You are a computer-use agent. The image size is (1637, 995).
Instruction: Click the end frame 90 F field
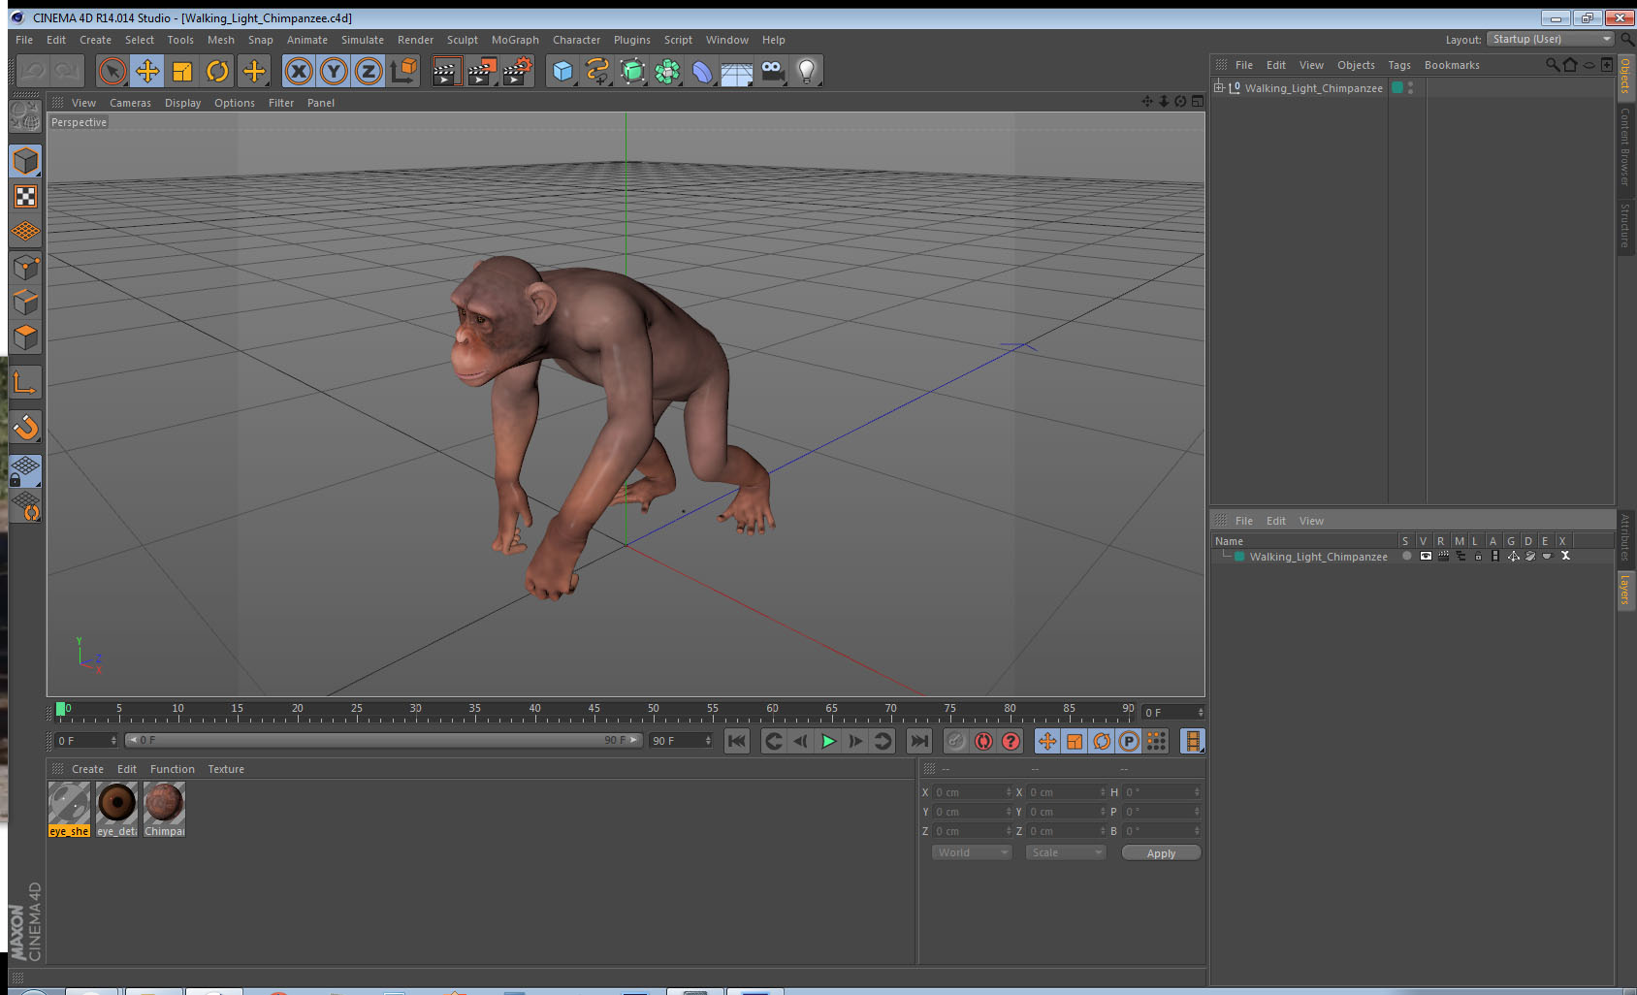coord(681,741)
